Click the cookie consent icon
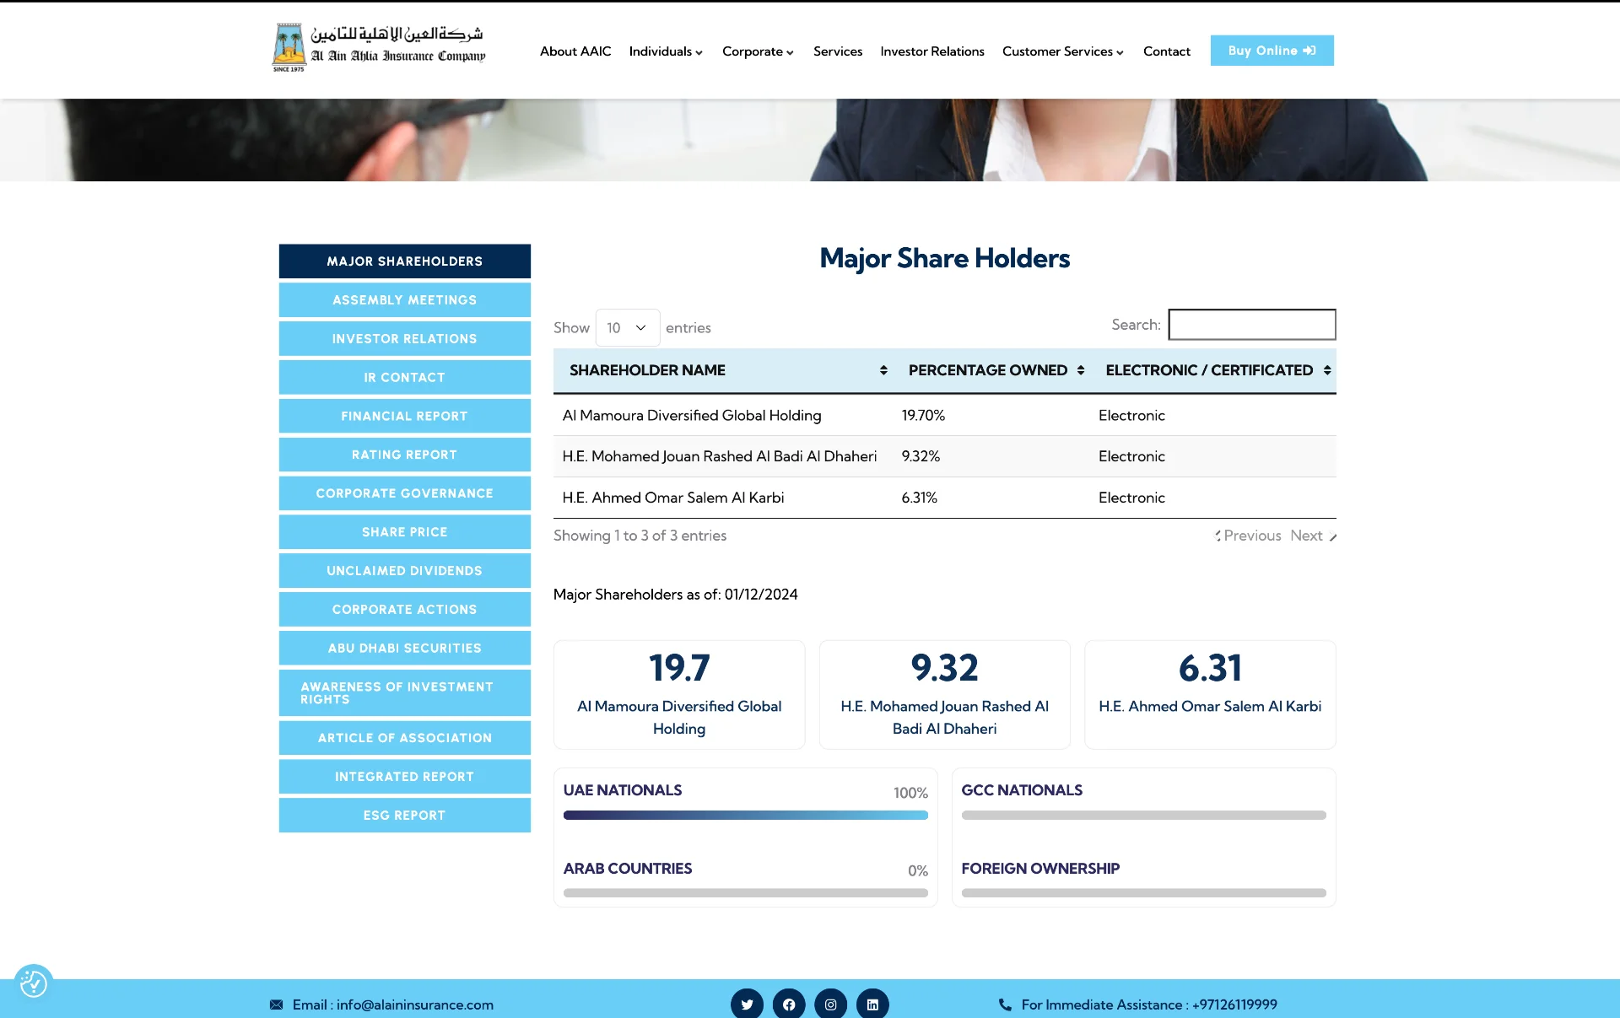This screenshot has width=1620, height=1018. pos(34,983)
